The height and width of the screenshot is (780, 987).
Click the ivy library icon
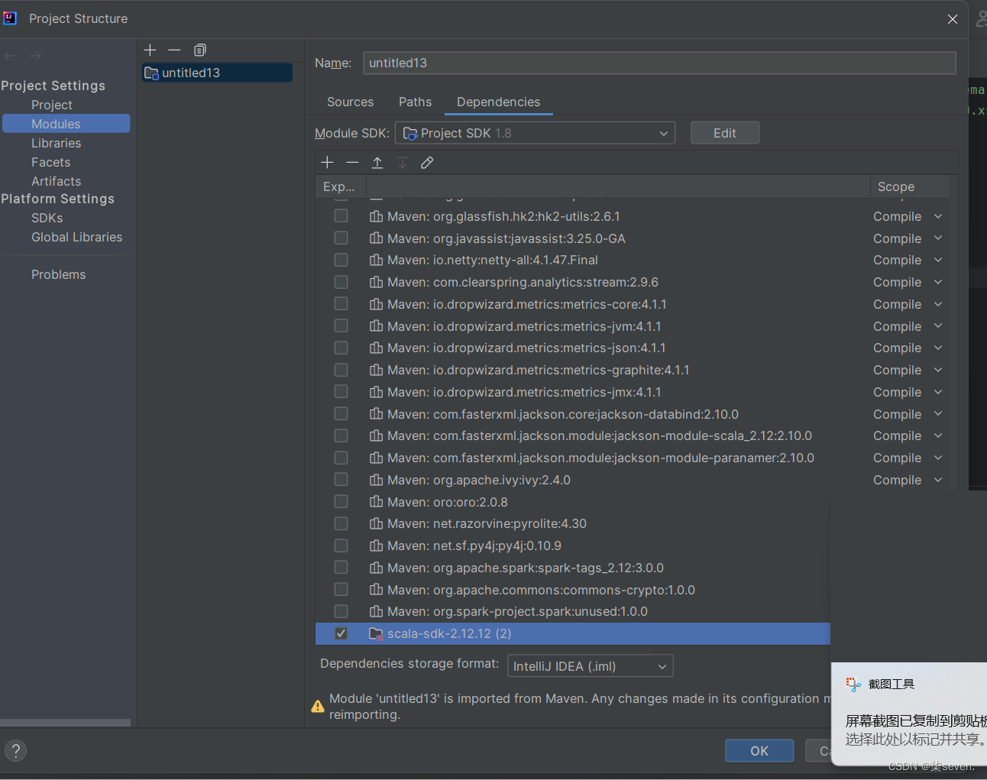coord(376,480)
